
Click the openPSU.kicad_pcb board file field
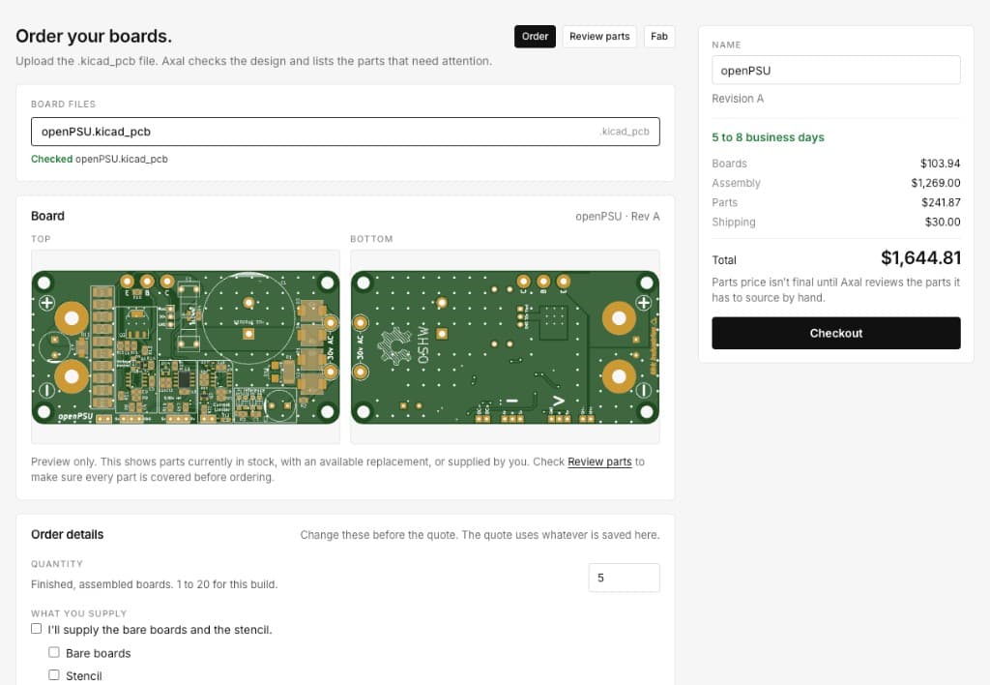[345, 132]
